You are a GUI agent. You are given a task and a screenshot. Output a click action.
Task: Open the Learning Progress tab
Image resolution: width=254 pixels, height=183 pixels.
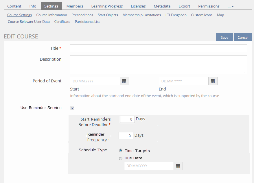coord(107,6)
